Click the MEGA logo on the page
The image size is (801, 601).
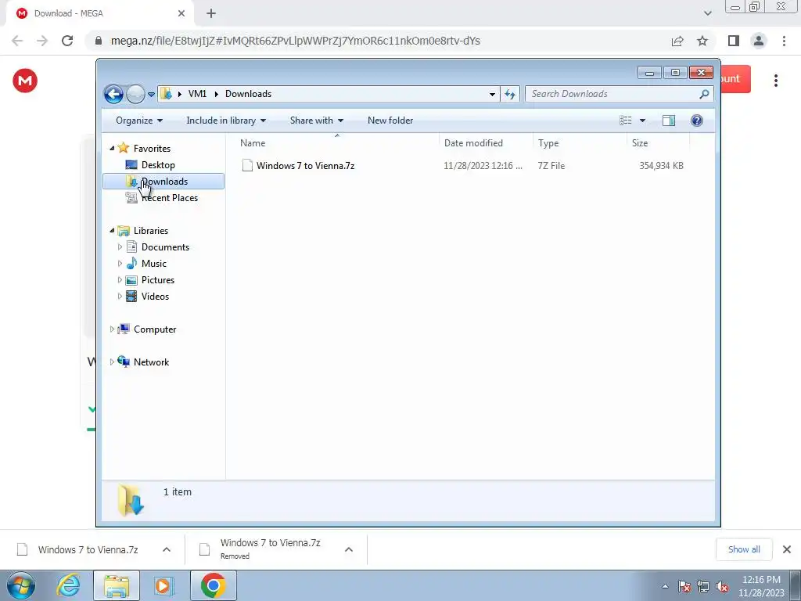pos(25,81)
